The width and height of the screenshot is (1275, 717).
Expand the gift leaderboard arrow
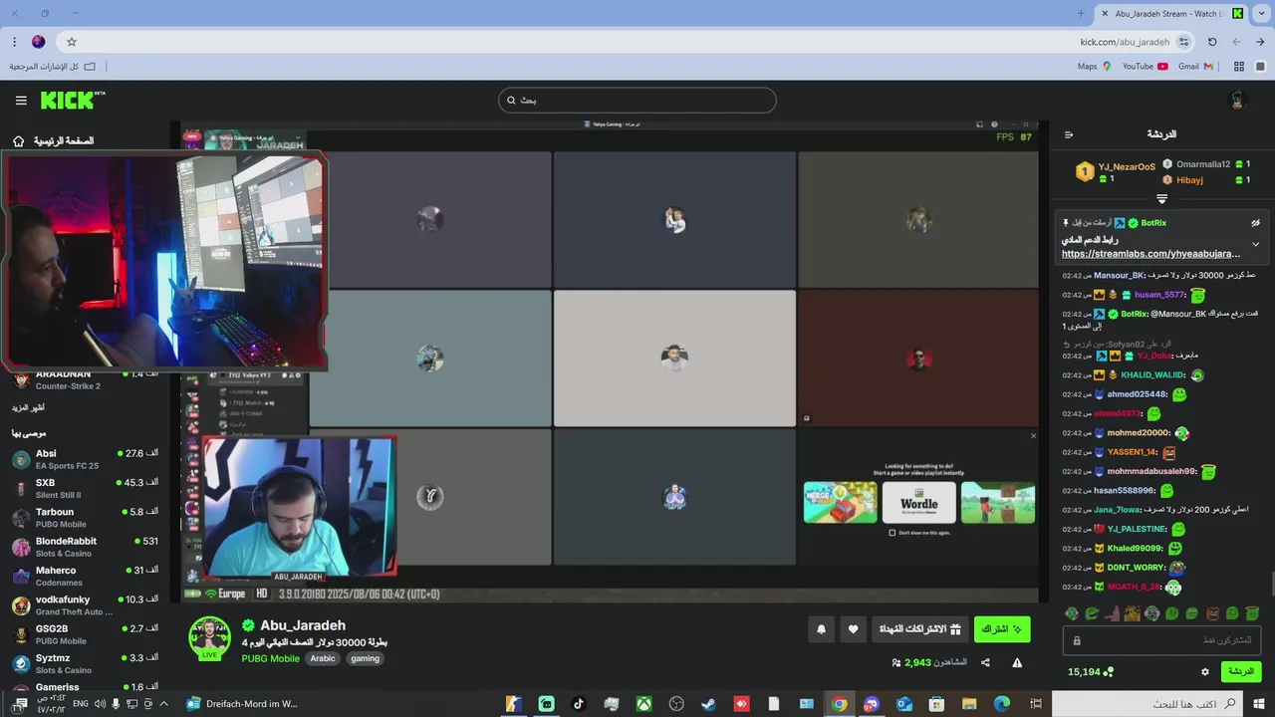pyautogui.click(x=1161, y=199)
